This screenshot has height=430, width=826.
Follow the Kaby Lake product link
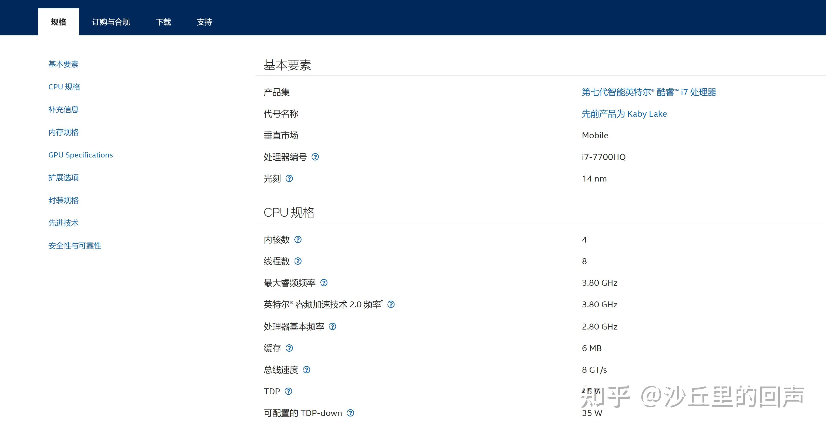(x=624, y=113)
